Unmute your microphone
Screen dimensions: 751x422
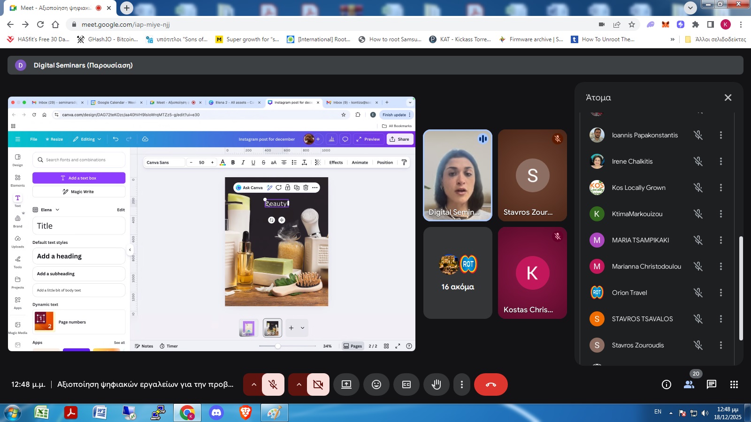tap(273, 384)
